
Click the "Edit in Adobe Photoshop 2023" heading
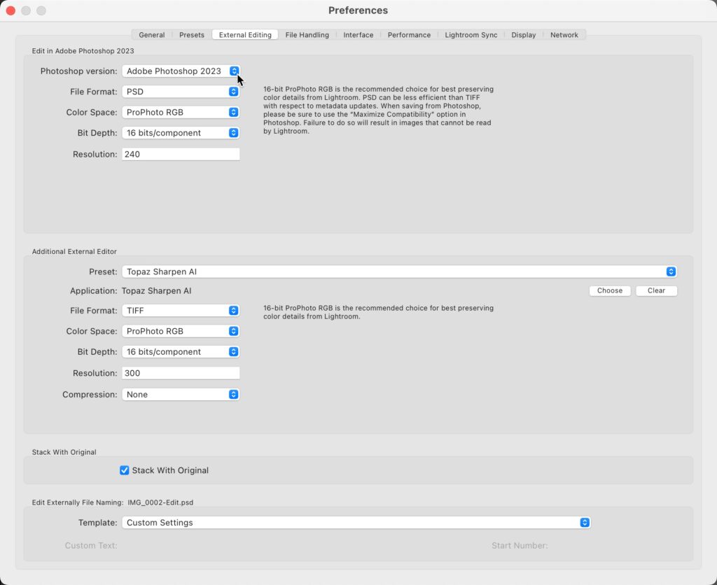click(83, 50)
